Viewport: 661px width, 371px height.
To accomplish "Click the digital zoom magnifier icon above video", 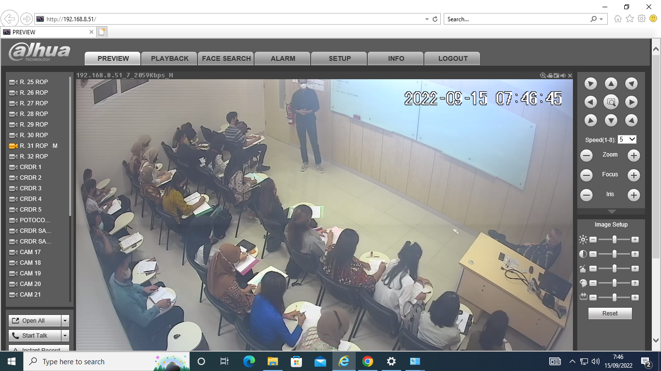I will [543, 75].
